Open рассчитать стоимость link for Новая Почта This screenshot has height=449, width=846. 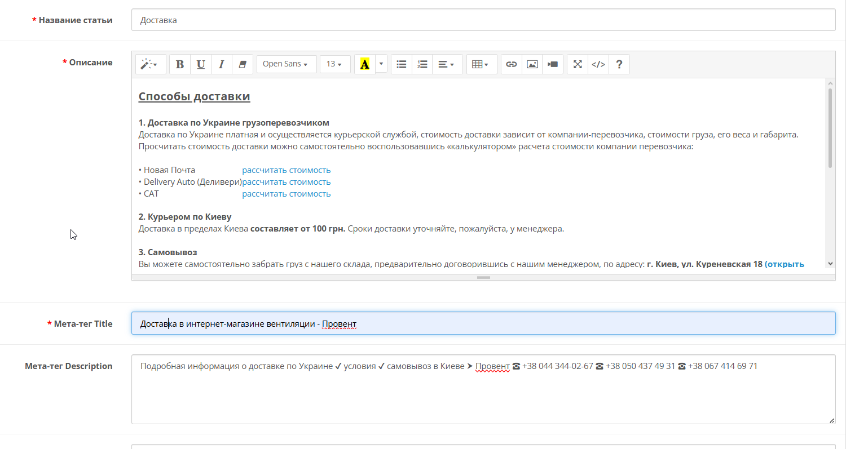pos(287,170)
